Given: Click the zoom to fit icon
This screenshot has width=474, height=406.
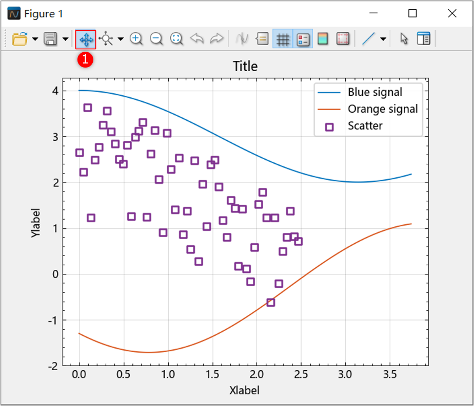Looking at the screenshot, I should (x=176, y=39).
